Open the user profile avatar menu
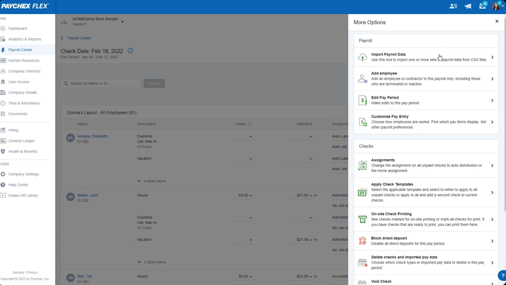 (496, 6)
